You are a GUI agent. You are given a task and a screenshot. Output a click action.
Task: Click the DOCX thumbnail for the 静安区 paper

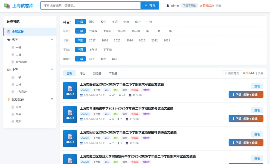pyautogui.click(x=70, y=91)
